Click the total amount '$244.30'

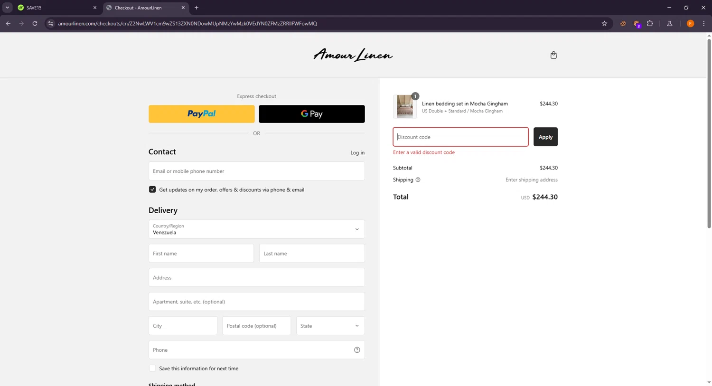click(x=545, y=197)
